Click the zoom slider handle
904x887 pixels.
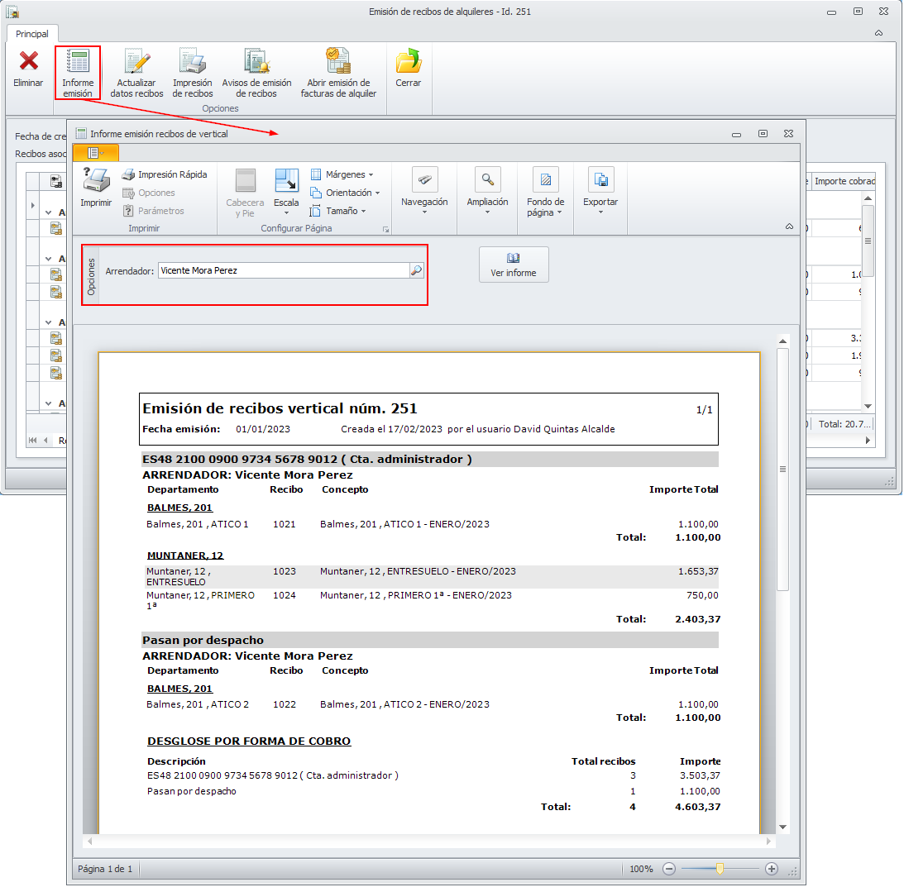point(720,869)
